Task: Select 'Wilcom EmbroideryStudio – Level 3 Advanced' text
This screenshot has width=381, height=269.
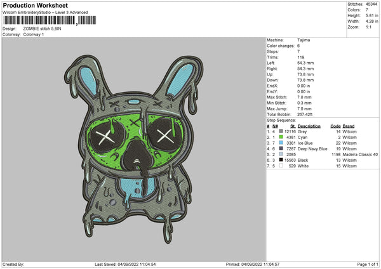Action: pos(45,13)
